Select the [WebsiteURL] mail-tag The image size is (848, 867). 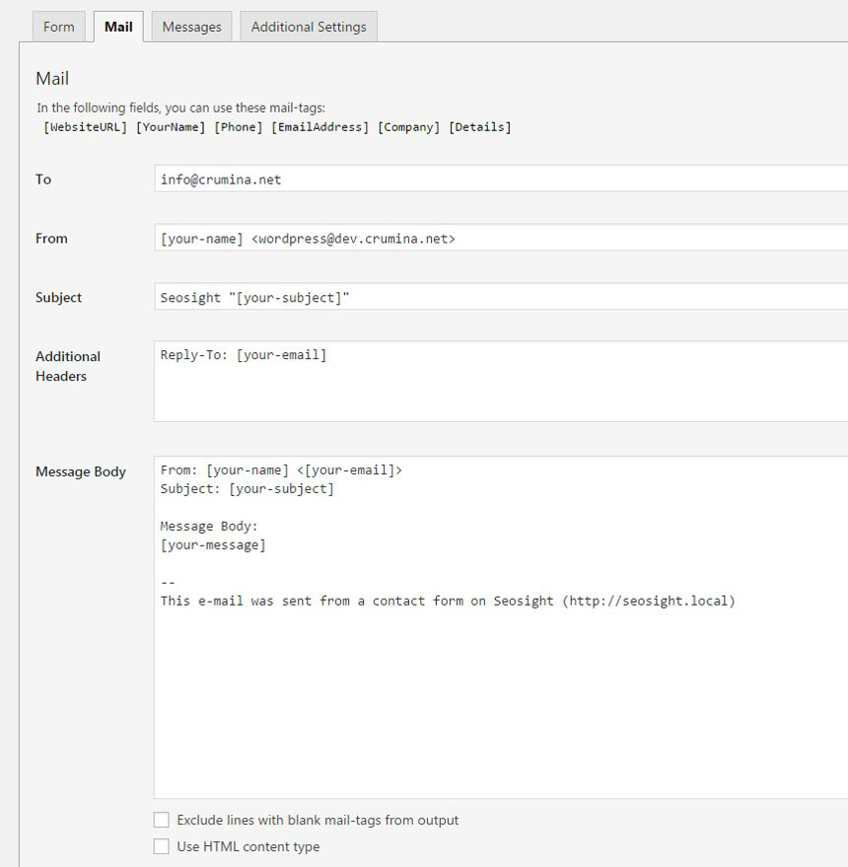86,127
